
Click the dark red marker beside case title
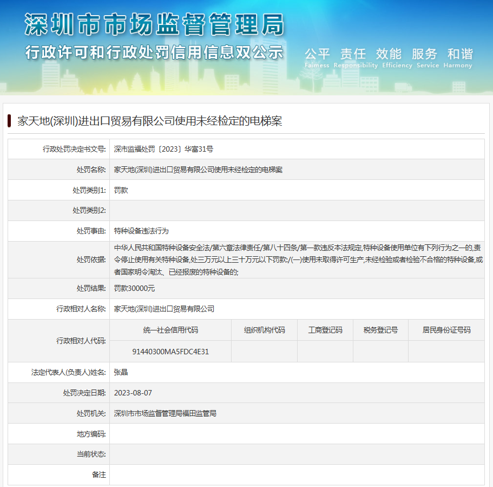(x=10, y=120)
